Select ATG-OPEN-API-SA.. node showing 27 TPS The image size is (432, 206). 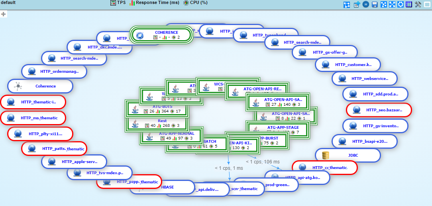(x=278, y=102)
